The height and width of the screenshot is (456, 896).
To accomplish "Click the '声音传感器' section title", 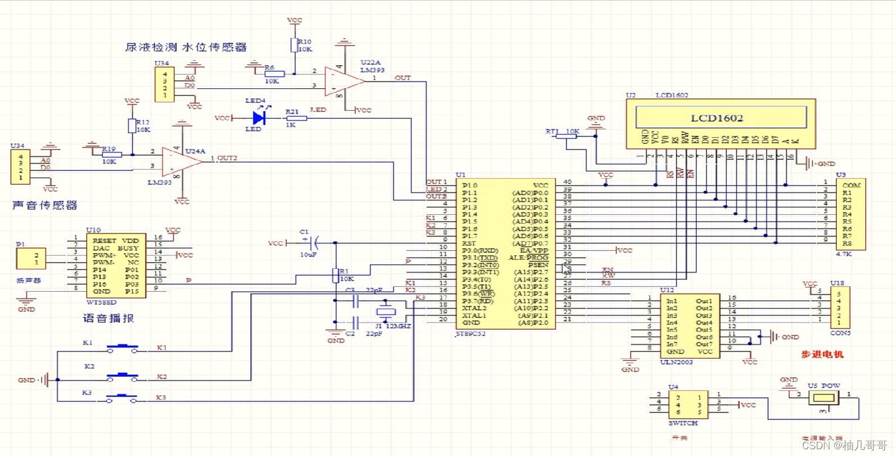I will tap(45, 205).
